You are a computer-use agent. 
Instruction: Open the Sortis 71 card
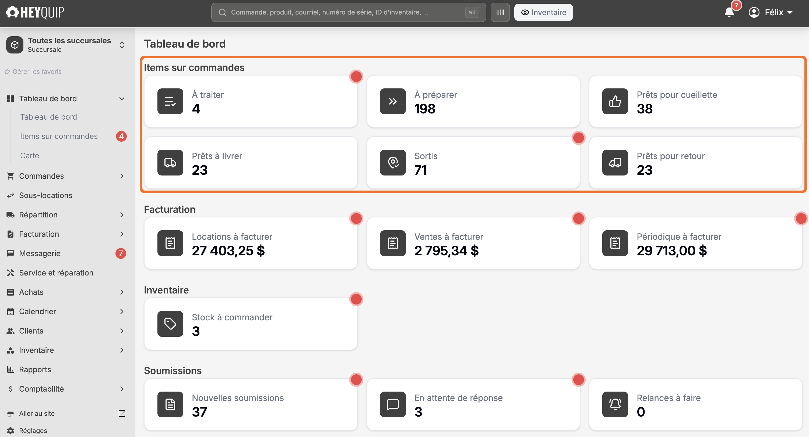(473, 163)
